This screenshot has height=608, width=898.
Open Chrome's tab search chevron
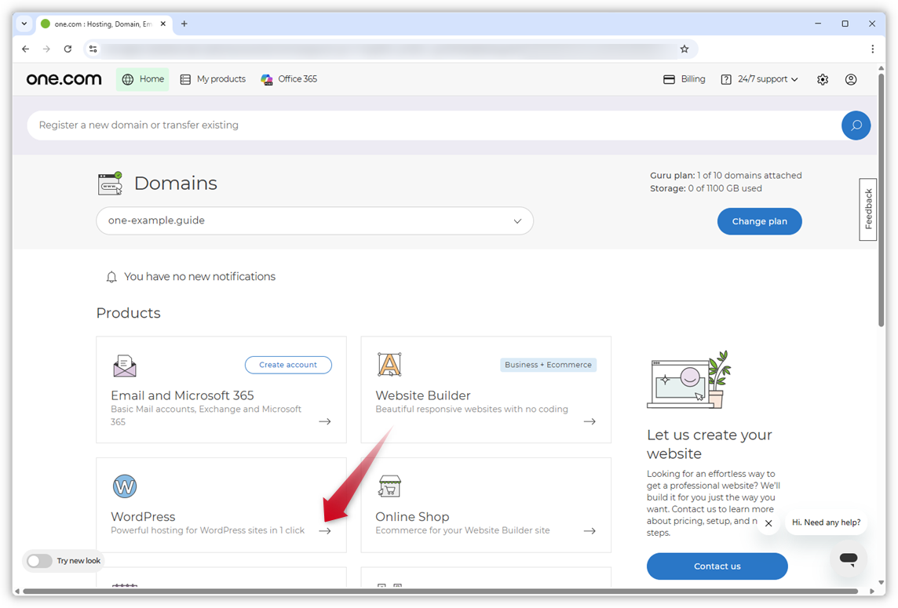point(24,24)
